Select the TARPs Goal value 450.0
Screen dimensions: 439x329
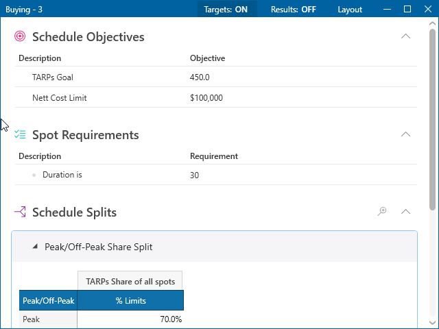tap(200, 77)
